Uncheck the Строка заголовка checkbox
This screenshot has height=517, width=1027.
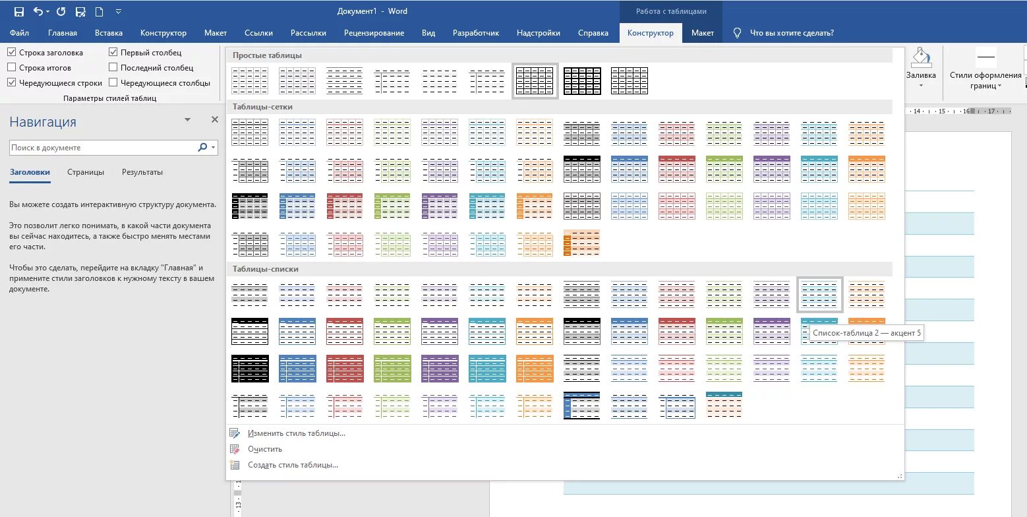[x=12, y=52]
